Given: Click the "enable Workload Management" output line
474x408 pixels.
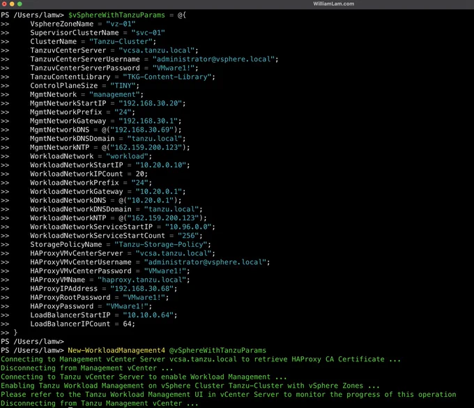Looking at the screenshot, I should (x=144, y=377).
